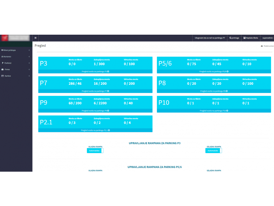Open the superadmin user dropdown

[267, 38]
